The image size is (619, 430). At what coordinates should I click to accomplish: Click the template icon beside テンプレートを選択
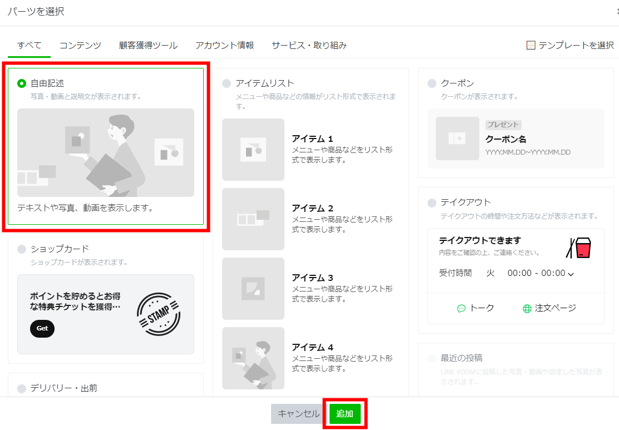coord(530,45)
